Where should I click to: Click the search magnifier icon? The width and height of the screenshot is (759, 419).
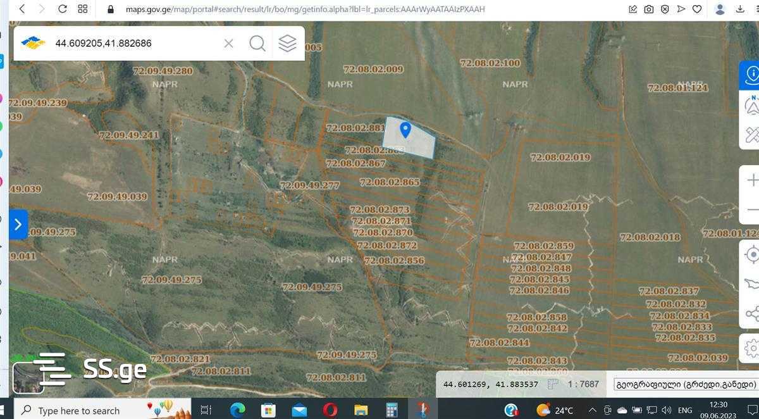[x=257, y=43]
